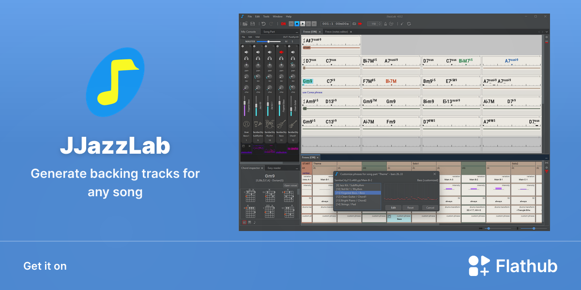The height and width of the screenshot is (290, 581).
Task: Click the Cancel button in Customize phrases dialog
Action: 430,208
